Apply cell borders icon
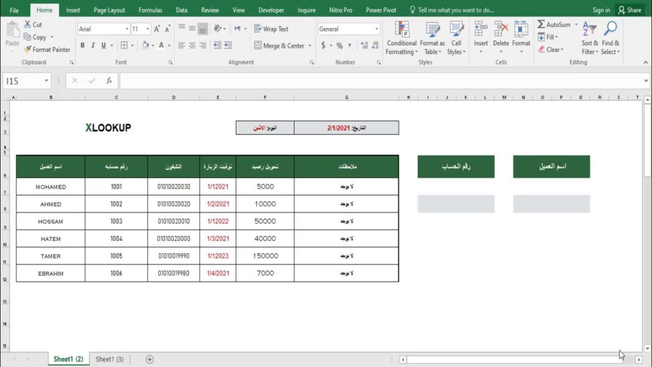 pos(124,45)
